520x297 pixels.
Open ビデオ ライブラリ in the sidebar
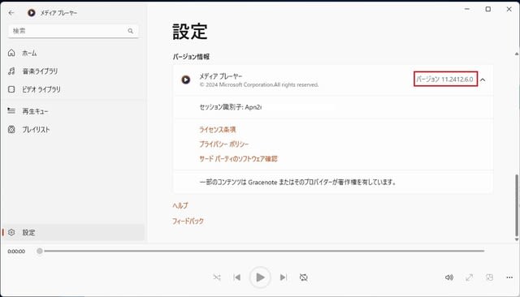73,89
